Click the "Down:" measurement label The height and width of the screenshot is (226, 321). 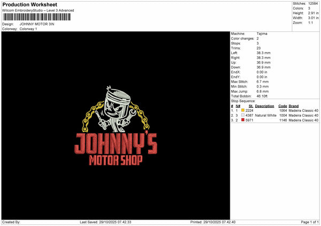(x=236, y=67)
